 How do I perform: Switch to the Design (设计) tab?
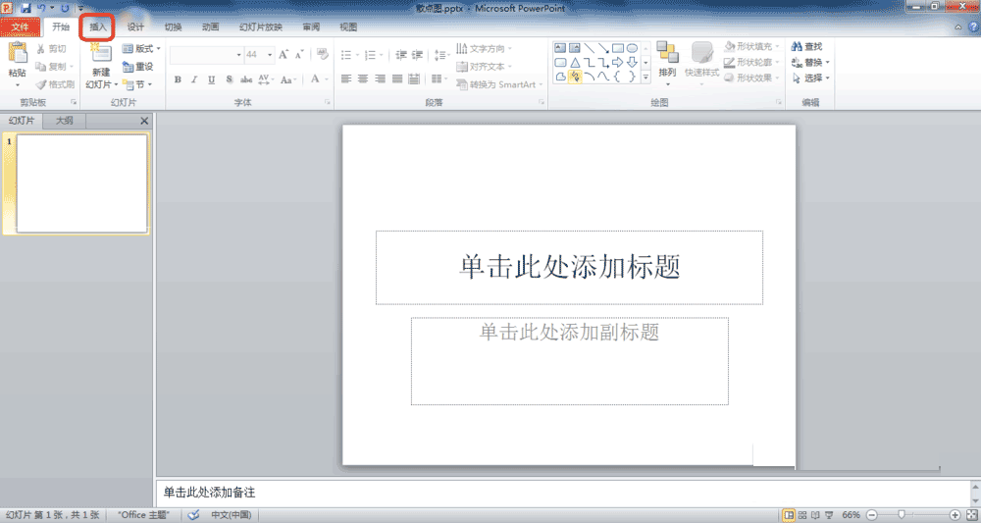coord(135,26)
